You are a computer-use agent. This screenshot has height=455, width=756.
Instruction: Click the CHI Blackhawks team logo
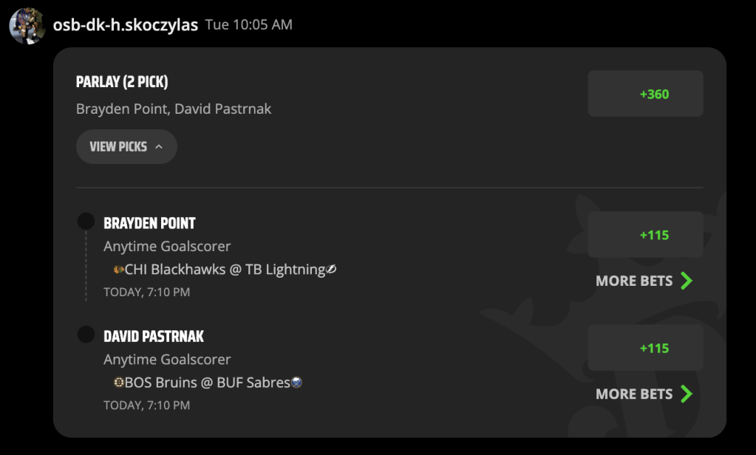[118, 270]
